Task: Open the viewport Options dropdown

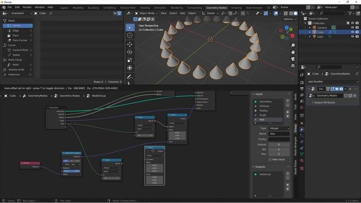Action: pos(289,19)
